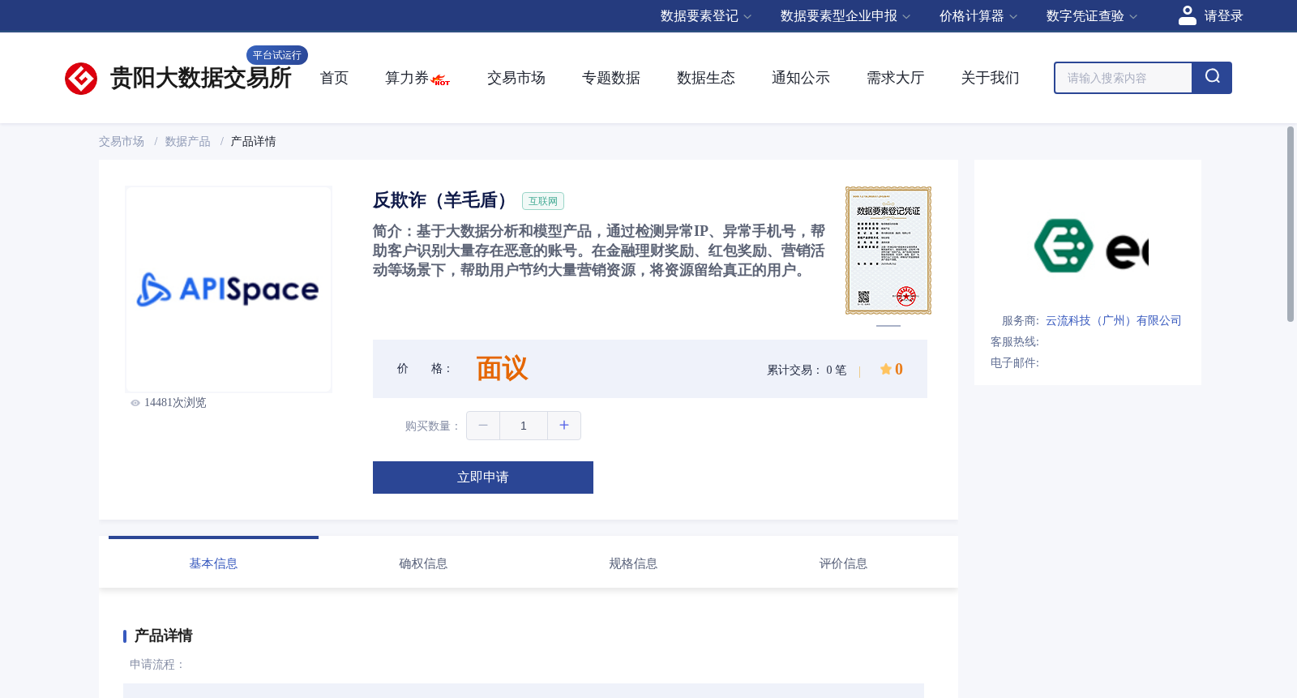Click the 电子邮件: label
The image size is (1297, 698).
coord(1015,363)
